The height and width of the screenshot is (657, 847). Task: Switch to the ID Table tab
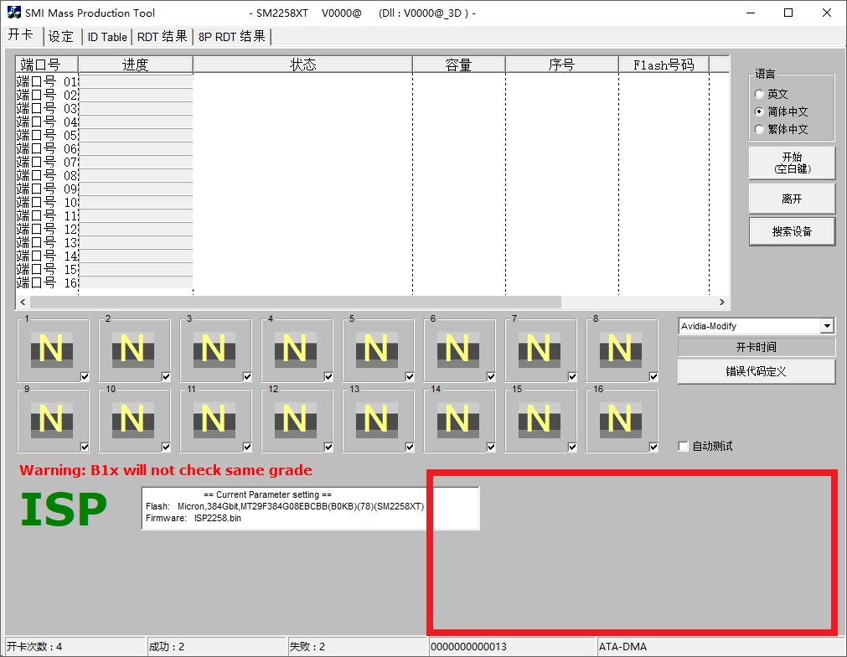[107, 37]
